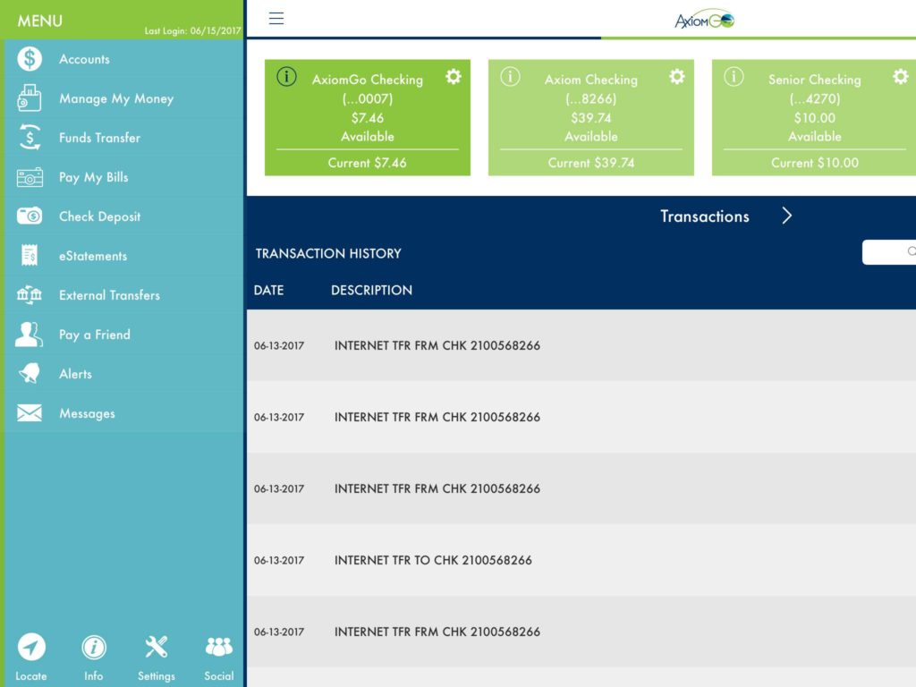
Task: Click the Social label in bottom bar
Action: pyautogui.click(x=219, y=676)
